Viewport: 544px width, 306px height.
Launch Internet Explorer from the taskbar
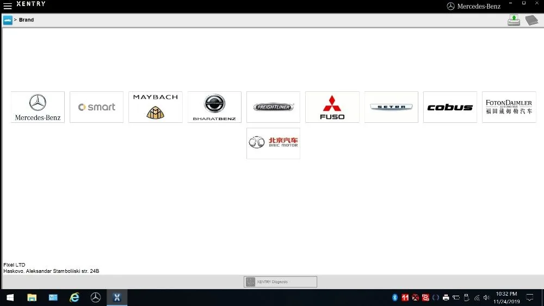tap(74, 297)
